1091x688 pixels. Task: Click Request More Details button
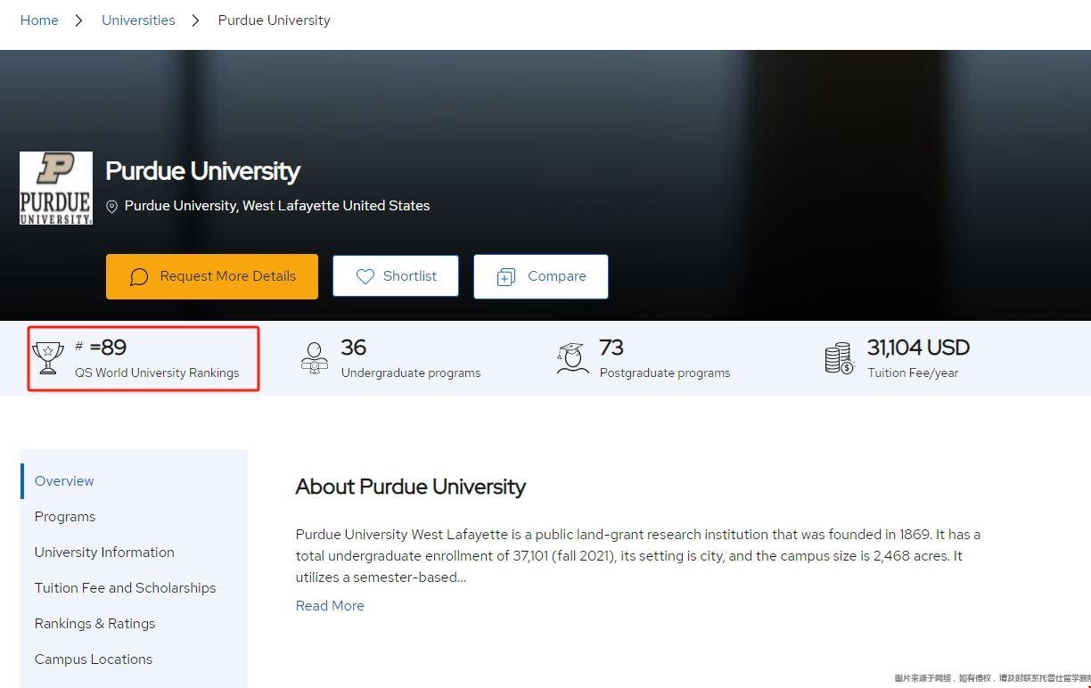click(x=212, y=276)
